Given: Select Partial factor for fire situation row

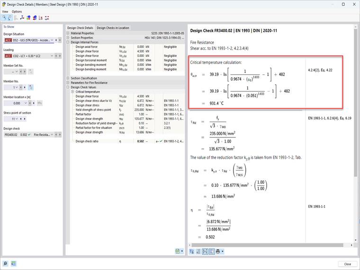Looking at the screenshot, I should click(127, 128).
